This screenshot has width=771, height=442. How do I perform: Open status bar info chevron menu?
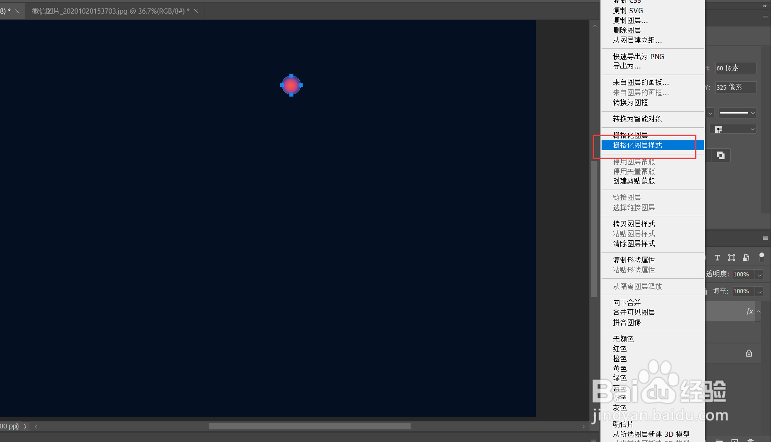tap(25, 427)
